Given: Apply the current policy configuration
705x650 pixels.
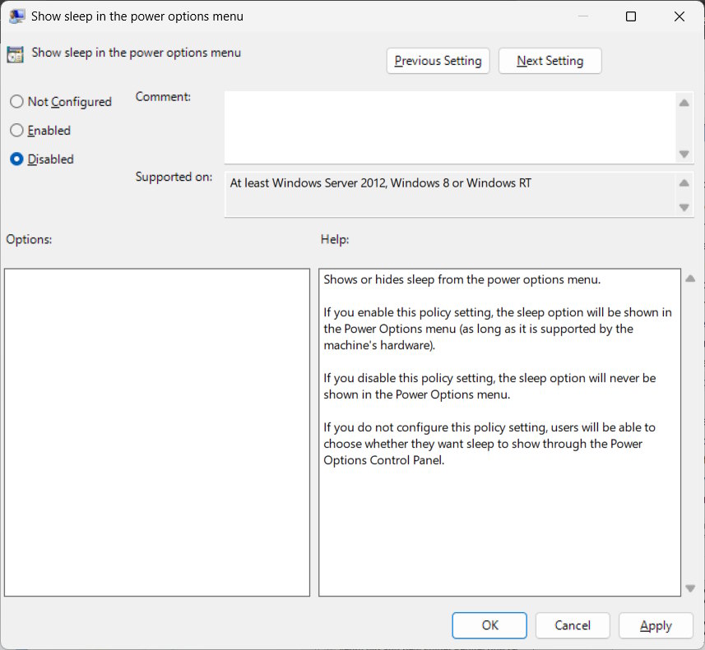Looking at the screenshot, I should 656,625.
